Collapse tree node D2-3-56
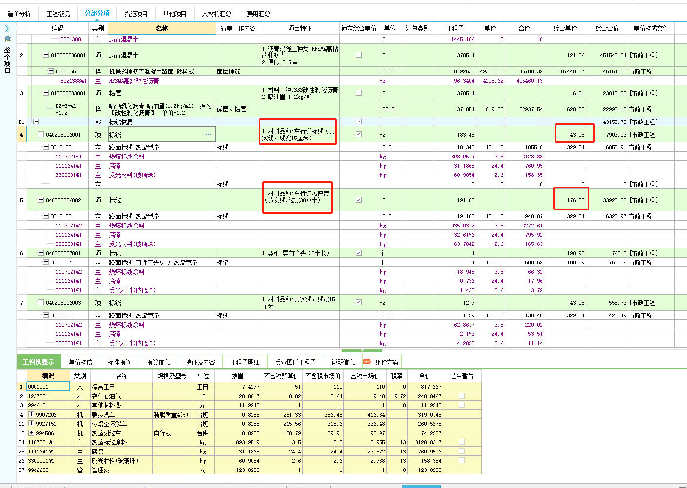The image size is (687, 488). pyautogui.click(x=51, y=71)
